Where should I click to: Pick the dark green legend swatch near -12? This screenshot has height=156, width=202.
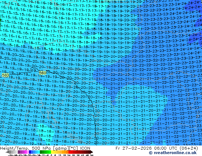click(x=41, y=152)
